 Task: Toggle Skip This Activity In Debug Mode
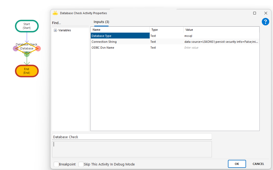click(x=81, y=164)
